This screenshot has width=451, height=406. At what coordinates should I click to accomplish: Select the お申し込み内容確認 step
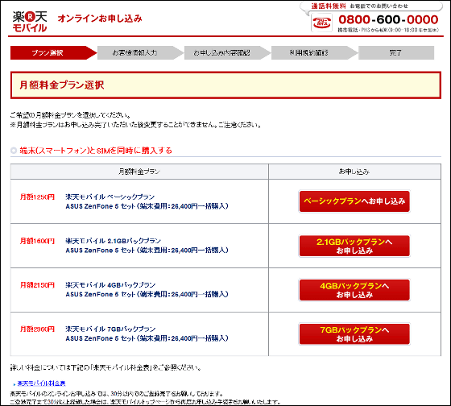pos(227,53)
